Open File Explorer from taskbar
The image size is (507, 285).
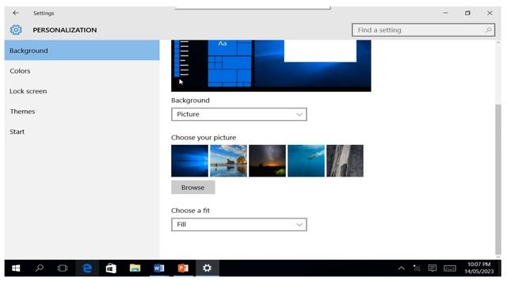(135, 268)
